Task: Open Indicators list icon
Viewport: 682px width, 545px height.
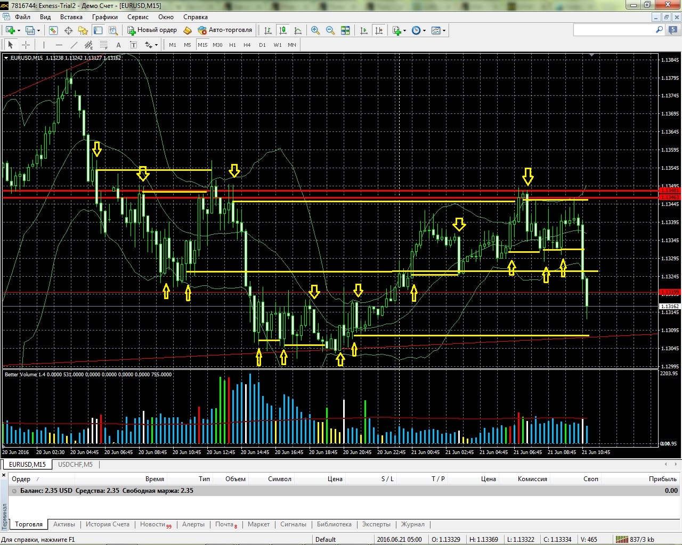Action: point(397,30)
